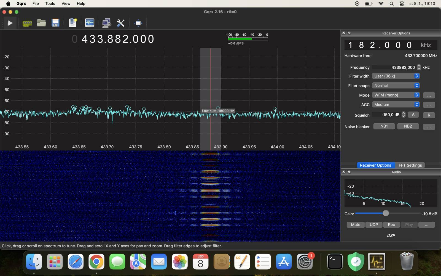Open the Filter shape Normal dropdown
The image size is (441, 276).
[x=396, y=86]
